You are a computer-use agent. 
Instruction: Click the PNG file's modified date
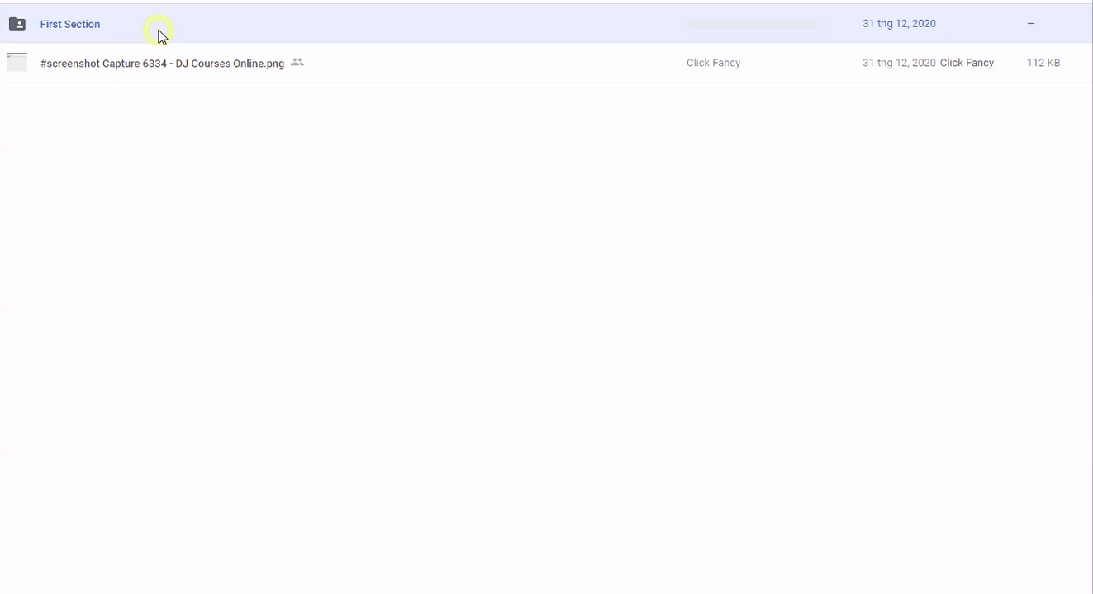pos(899,63)
